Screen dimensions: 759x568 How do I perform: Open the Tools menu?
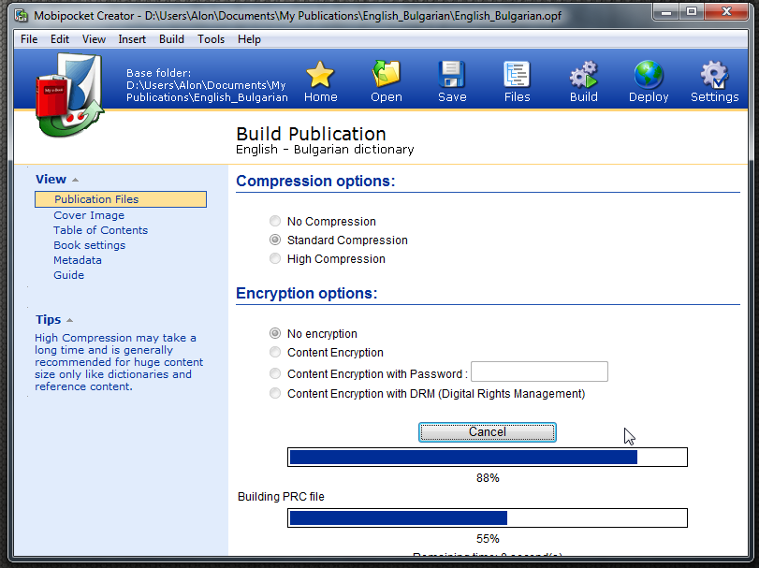(x=212, y=39)
